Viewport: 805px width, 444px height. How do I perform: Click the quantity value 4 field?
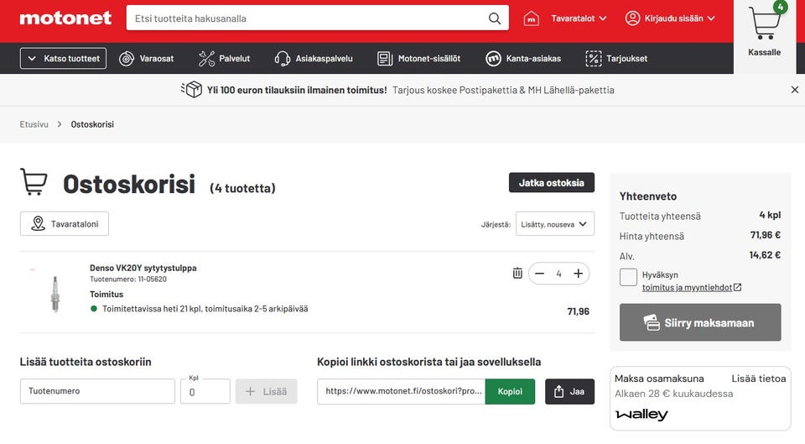coord(558,274)
